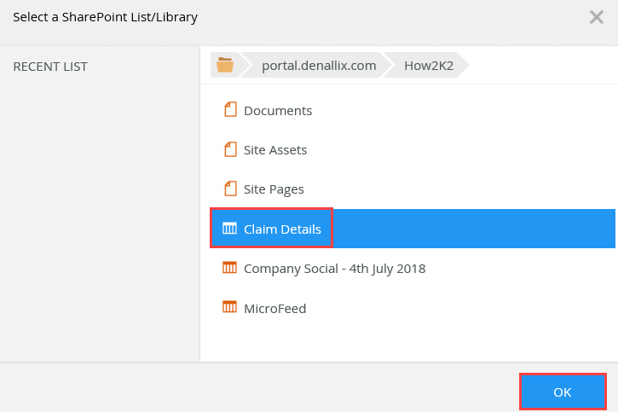Viewport: 618px width, 412px height.
Task: Click the Company Social list icon
Action: click(228, 268)
